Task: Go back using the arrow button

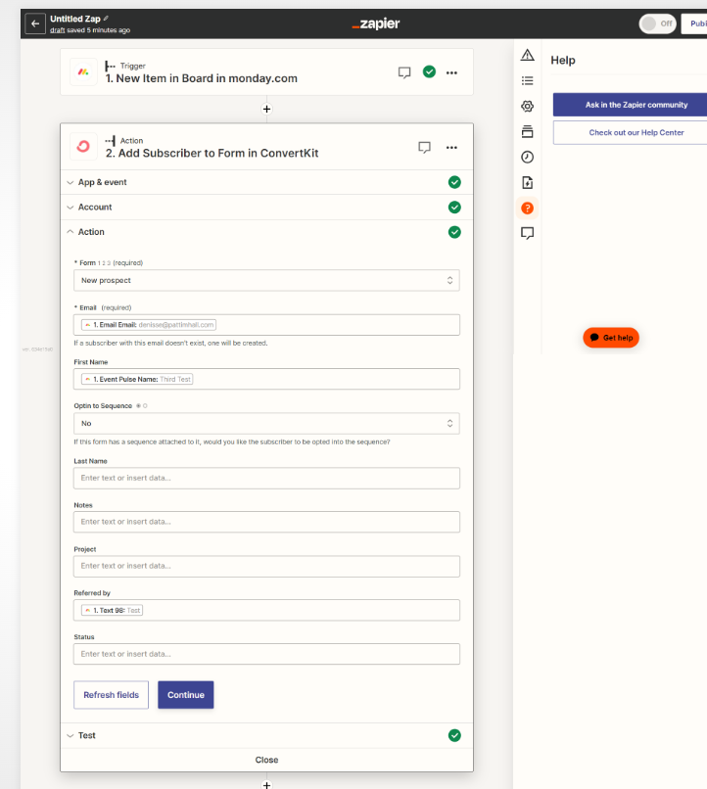Action: 35,23
